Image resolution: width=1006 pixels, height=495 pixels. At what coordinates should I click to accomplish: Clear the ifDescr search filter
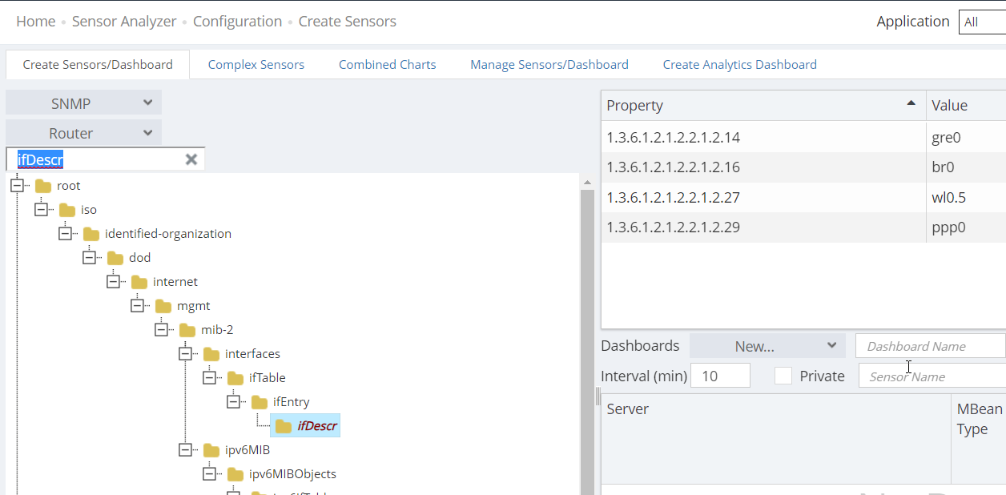[x=191, y=159]
